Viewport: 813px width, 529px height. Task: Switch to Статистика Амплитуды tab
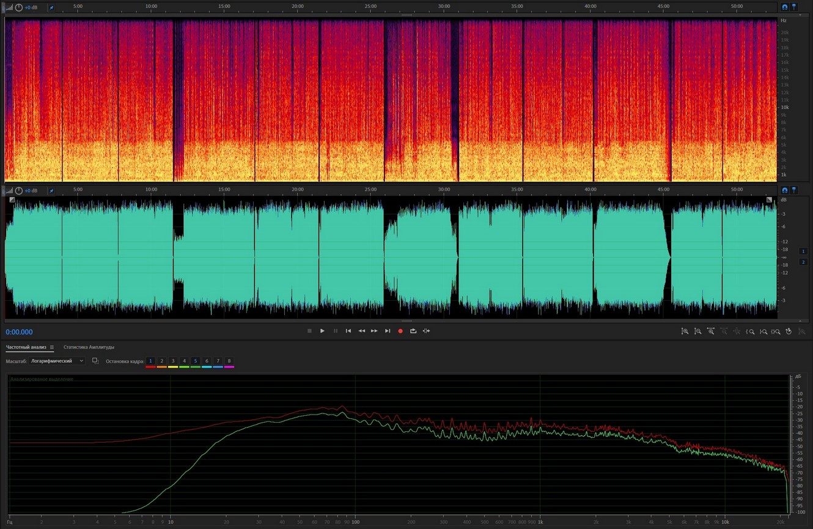89,347
